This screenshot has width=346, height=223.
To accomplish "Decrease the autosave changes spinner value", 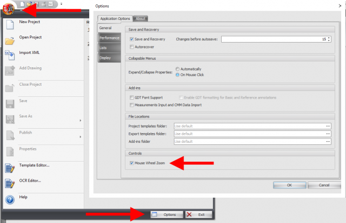I will (329, 41).
